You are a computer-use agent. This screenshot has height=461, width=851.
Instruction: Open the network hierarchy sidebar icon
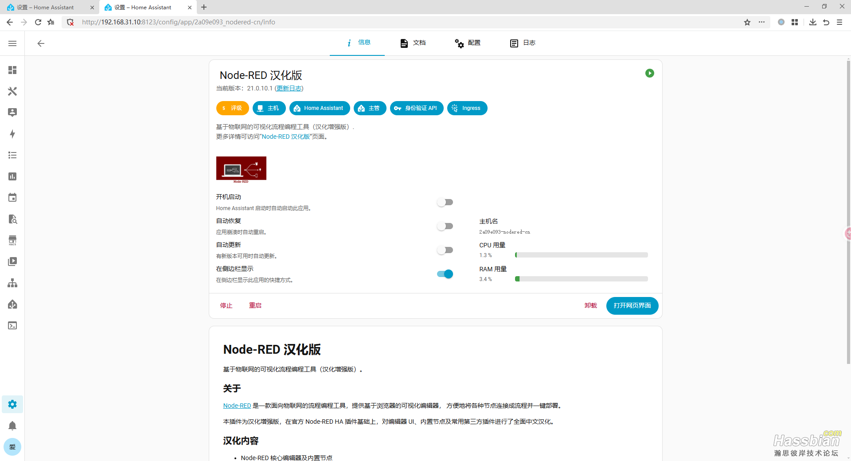coord(12,283)
